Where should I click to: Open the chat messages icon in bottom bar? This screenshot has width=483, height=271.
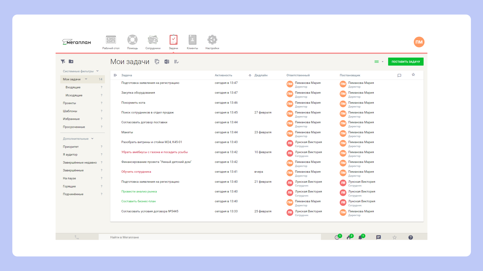(378, 237)
